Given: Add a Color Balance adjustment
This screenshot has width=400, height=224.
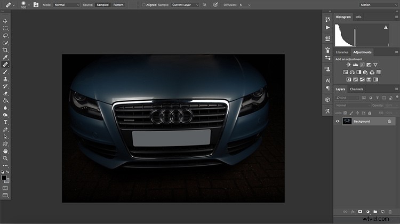Looking at the screenshot, I should (x=352, y=72).
